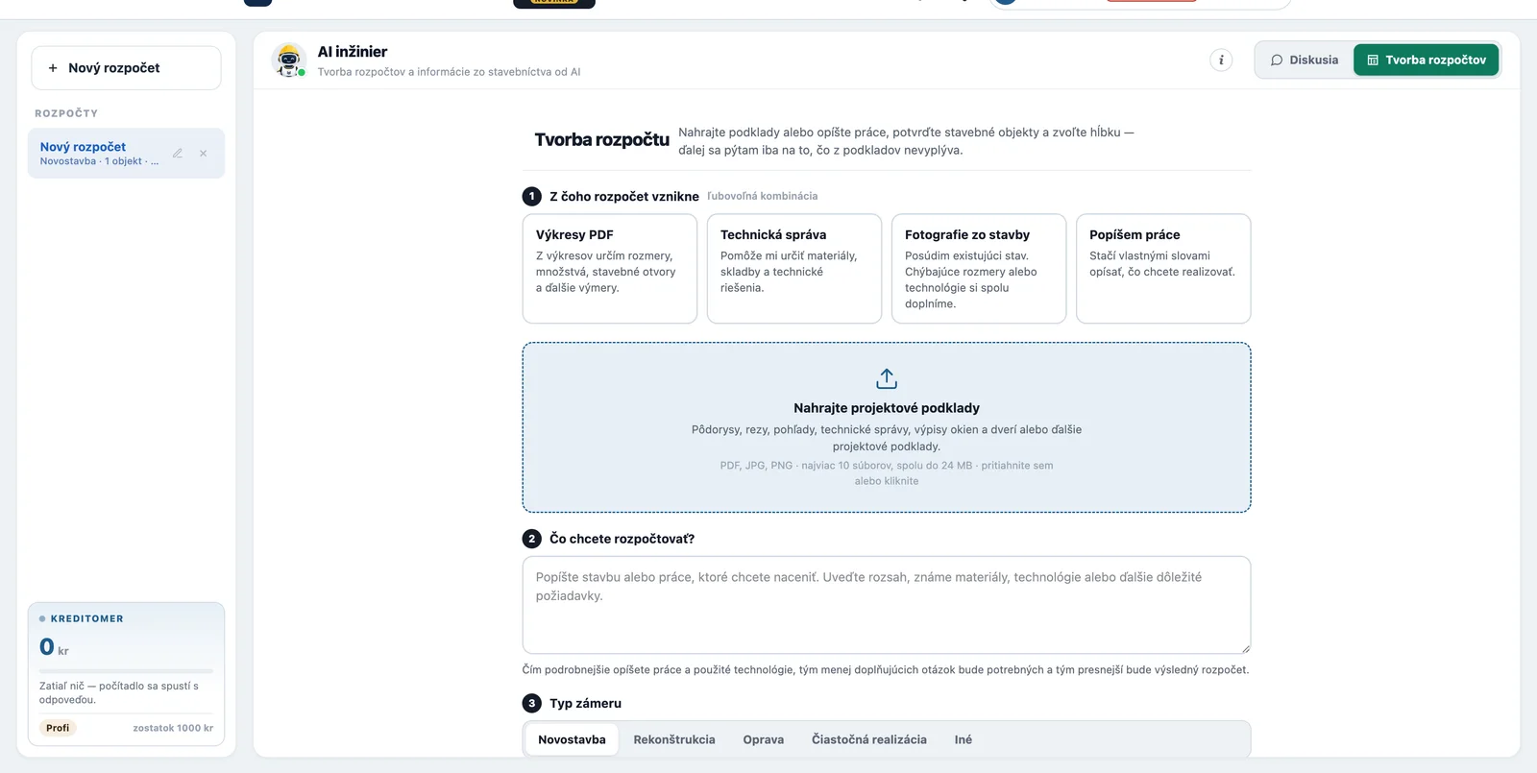The height and width of the screenshot is (773, 1537).
Task: Select the Popíšem práce card
Action: (1163, 269)
